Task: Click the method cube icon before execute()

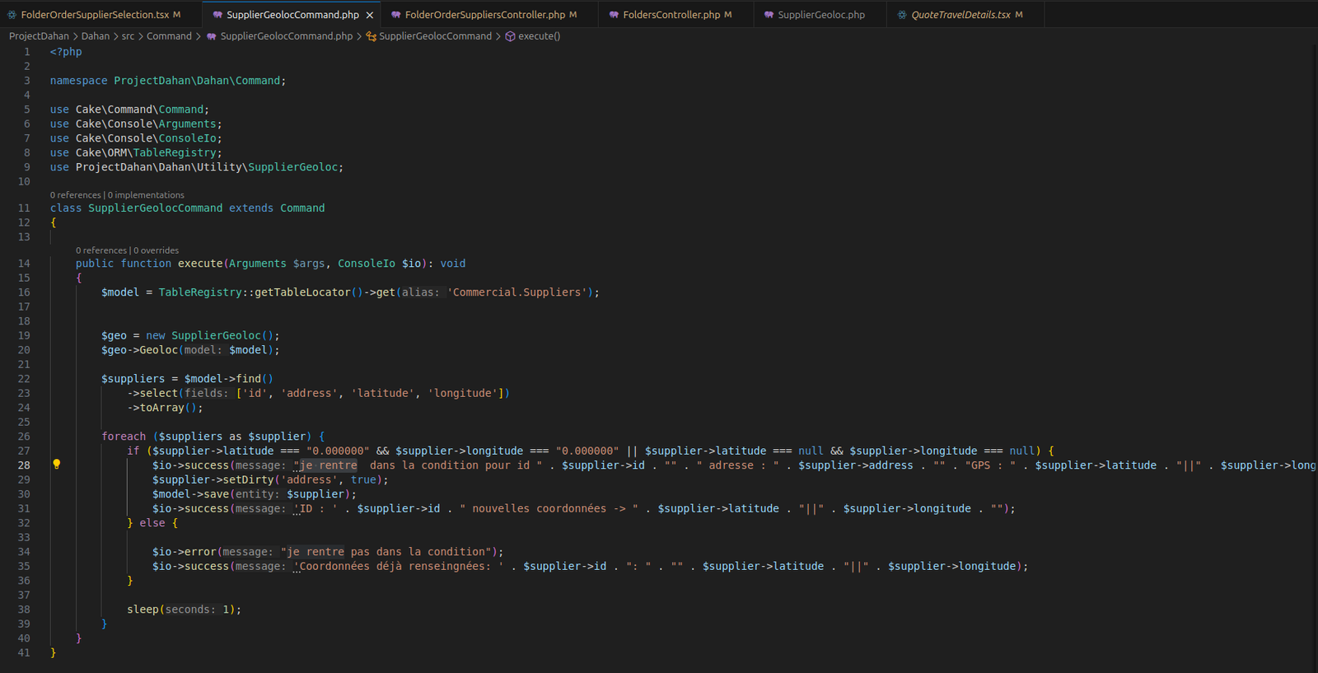Action: click(510, 36)
